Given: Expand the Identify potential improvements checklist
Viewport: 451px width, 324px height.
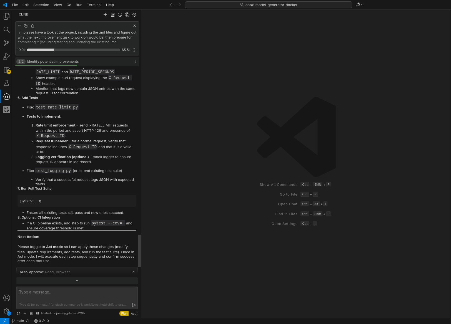Looking at the screenshot, I should tap(135, 62).
